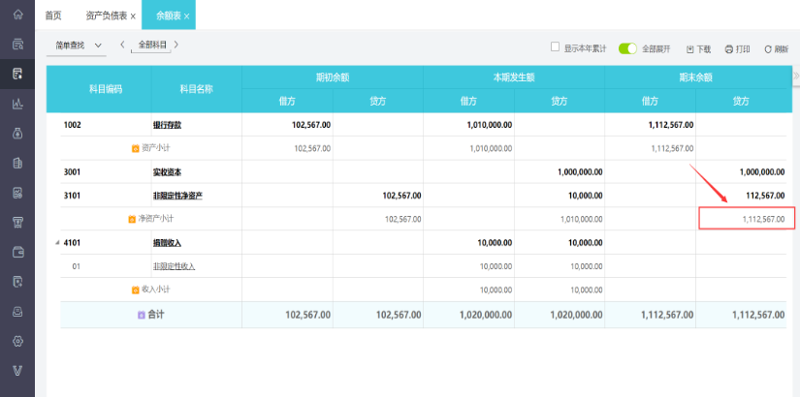The height and width of the screenshot is (397, 800).
Task: Close the 余额表 tab
Action: 187,16
